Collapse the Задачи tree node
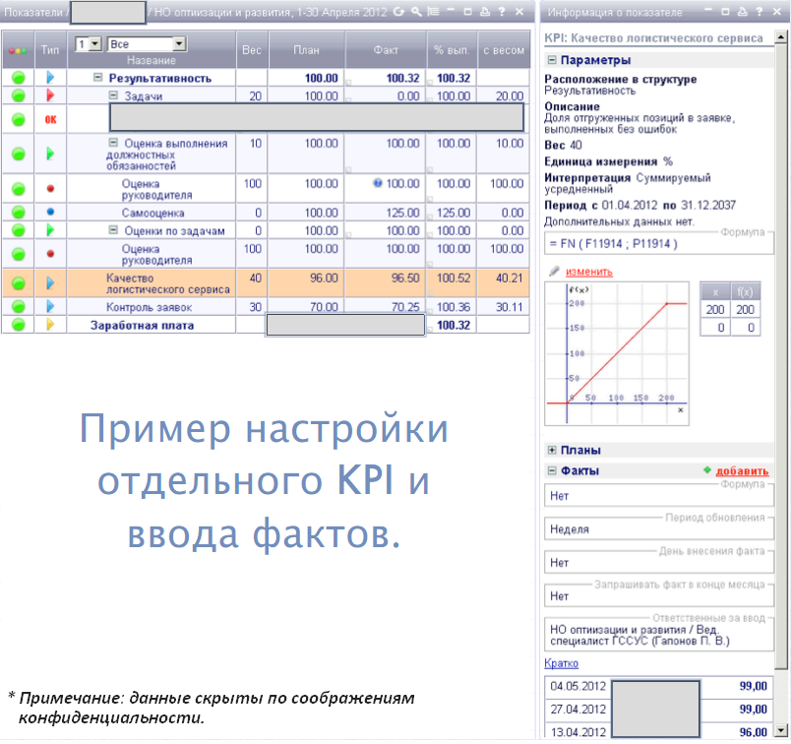 pyautogui.click(x=113, y=95)
